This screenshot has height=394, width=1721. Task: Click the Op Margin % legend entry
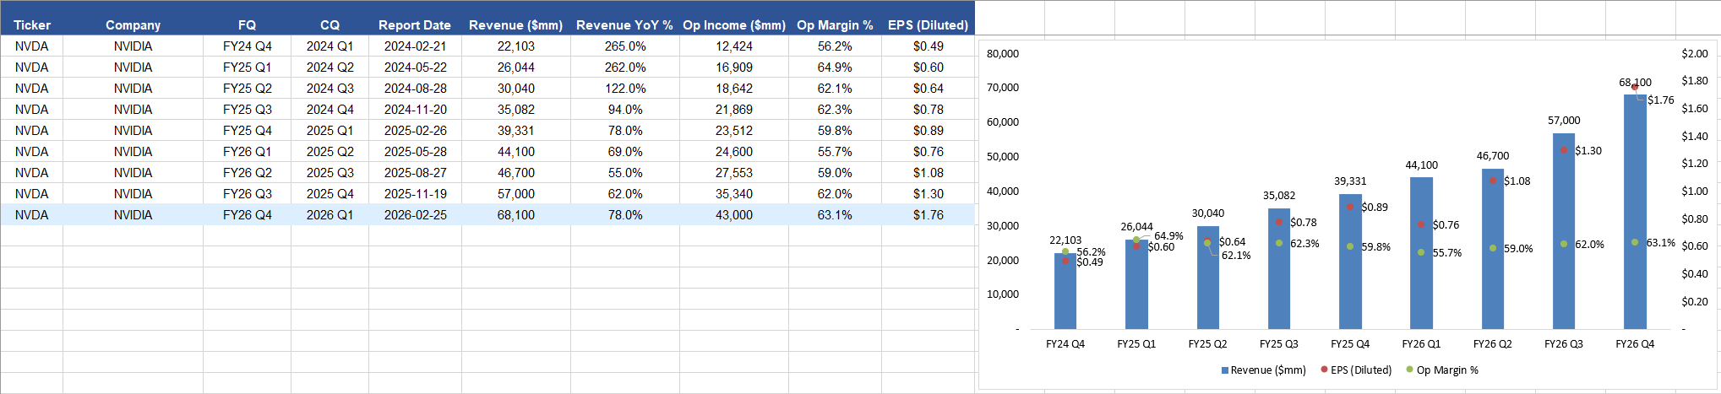coord(1442,370)
